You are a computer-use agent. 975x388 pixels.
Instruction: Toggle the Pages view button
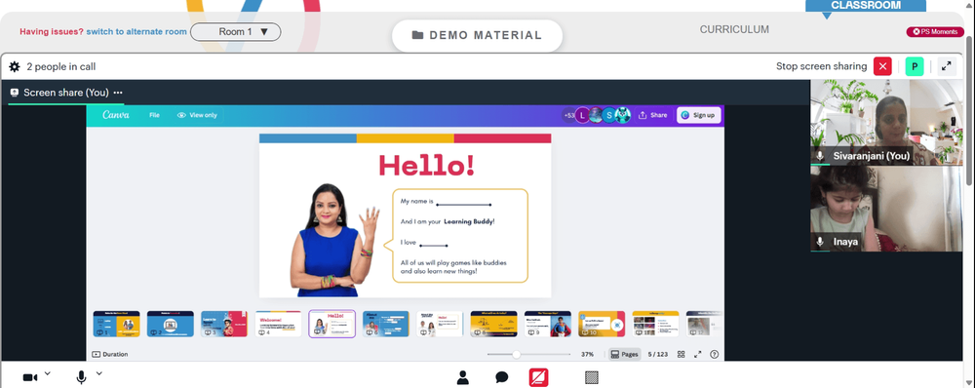[624, 355]
